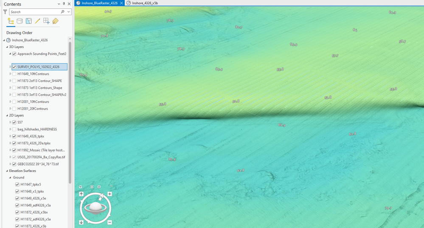
Task: Toggle auto-hide pin for the Contents pane
Action: pos(64,4)
